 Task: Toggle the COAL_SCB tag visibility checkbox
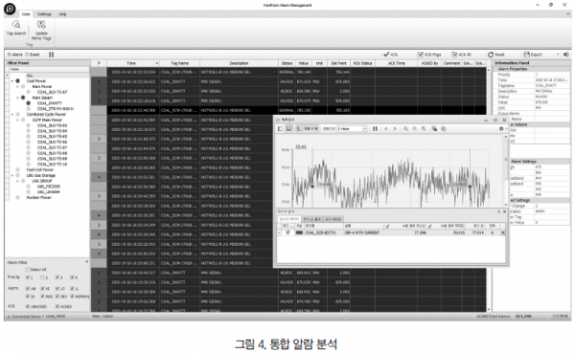click(x=287, y=232)
